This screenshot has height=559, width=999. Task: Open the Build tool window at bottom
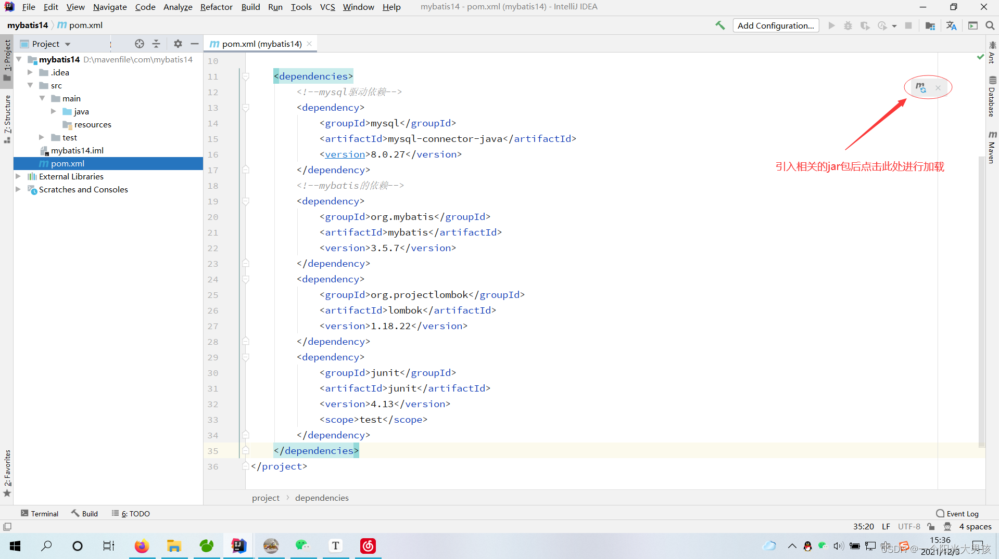pos(84,513)
